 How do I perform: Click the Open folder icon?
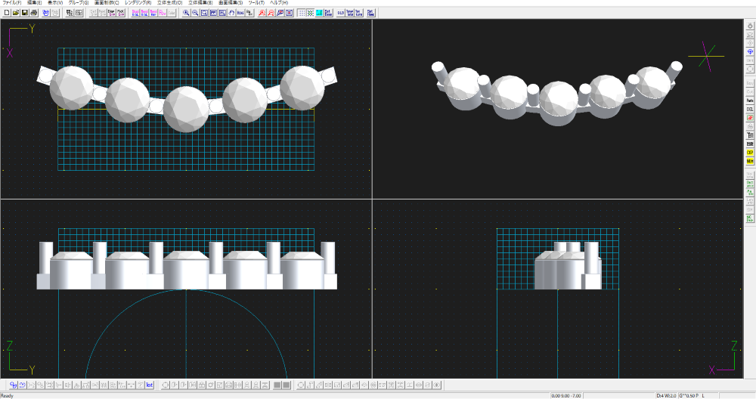(15, 13)
